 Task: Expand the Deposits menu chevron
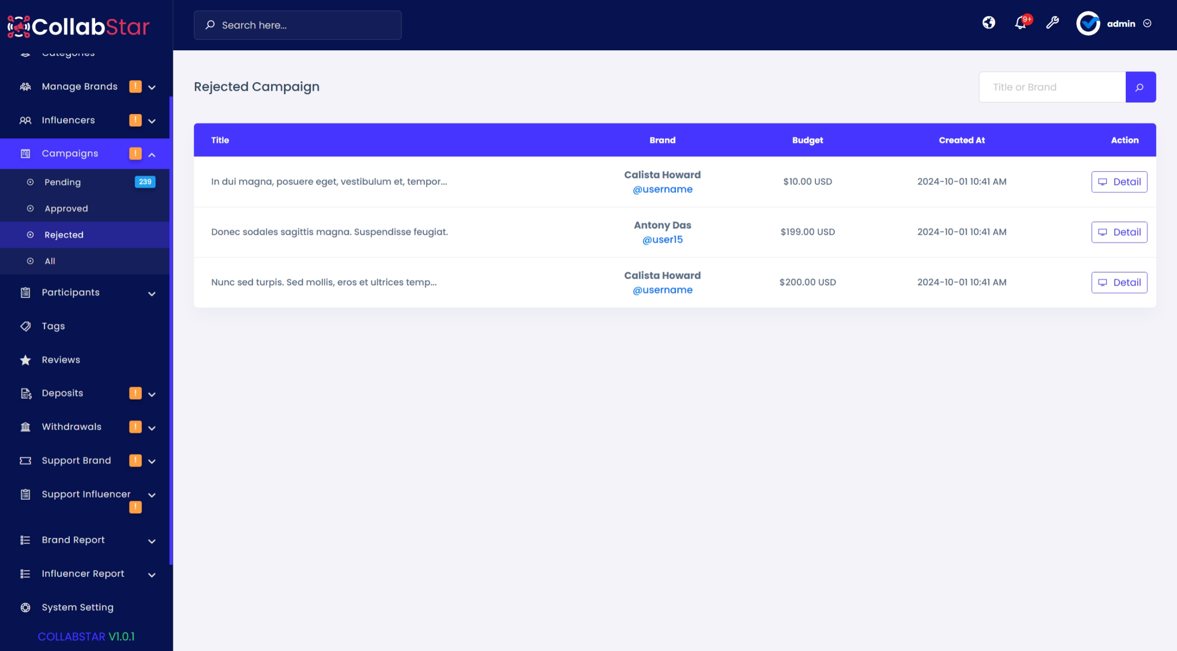tap(152, 394)
